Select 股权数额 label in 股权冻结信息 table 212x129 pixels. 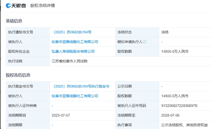(125, 96)
